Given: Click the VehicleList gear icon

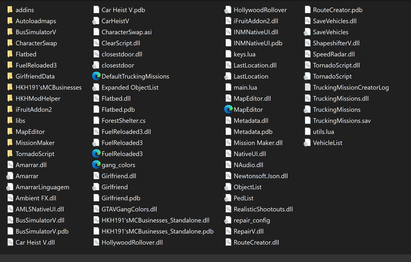Looking at the screenshot, I should [x=307, y=143].
